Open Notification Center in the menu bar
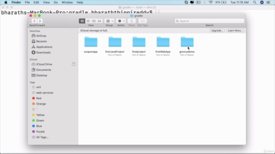 (268, 3)
